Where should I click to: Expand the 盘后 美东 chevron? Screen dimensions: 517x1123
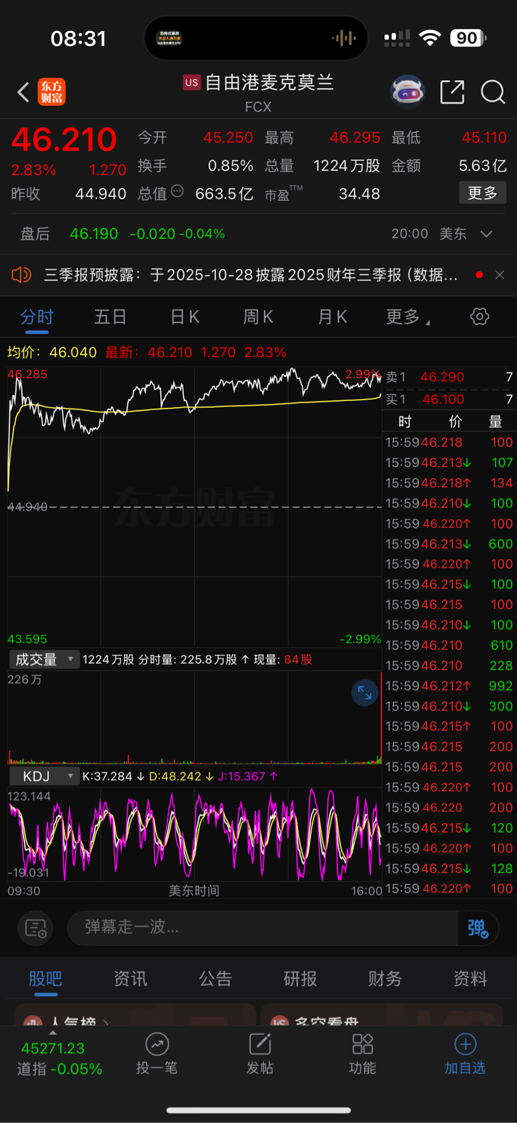[x=487, y=233]
